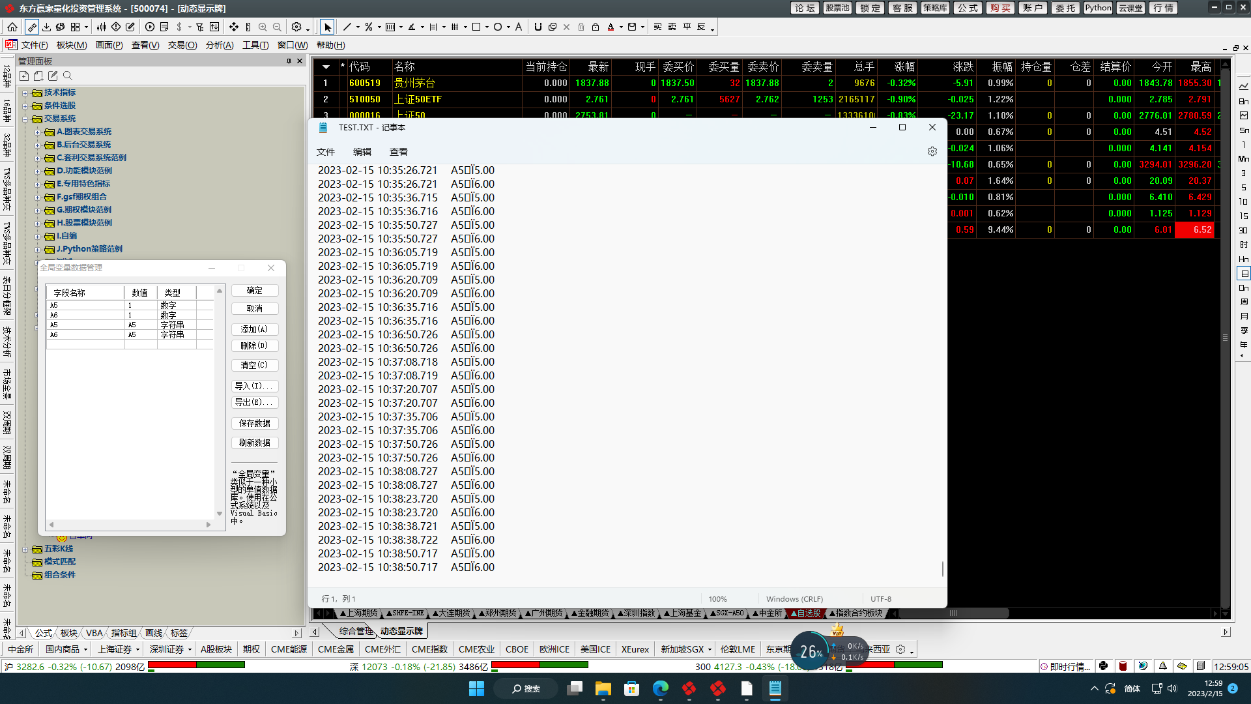Select the arrow pointer tool in the toolbar
Viewport: 1251px width, 704px height.
(328, 27)
